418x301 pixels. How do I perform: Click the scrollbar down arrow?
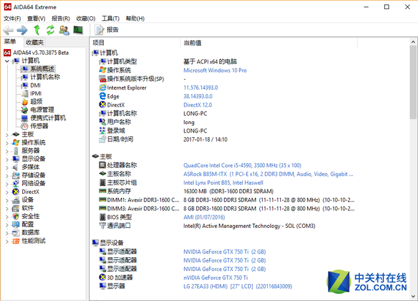coord(413,296)
